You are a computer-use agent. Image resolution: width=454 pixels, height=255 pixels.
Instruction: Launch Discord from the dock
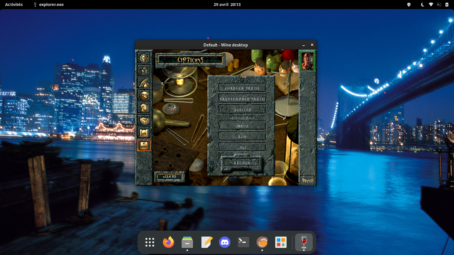[x=225, y=242]
